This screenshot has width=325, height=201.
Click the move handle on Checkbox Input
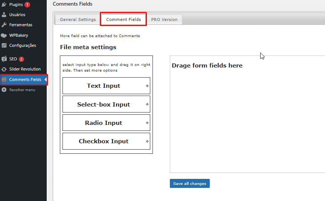pos(147,141)
